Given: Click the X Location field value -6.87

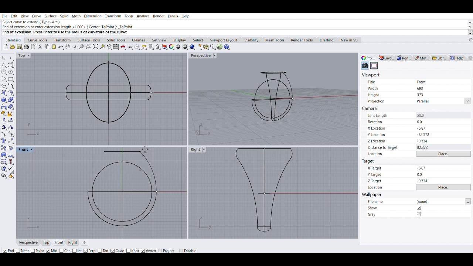Looking at the screenshot, I should click(x=443, y=128).
